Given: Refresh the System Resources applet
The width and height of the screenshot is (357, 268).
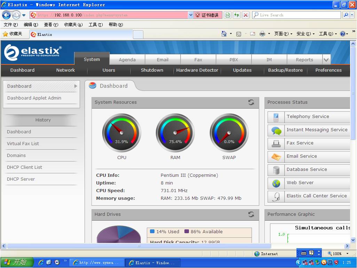Looking at the screenshot, I should click(x=251, y=102).
